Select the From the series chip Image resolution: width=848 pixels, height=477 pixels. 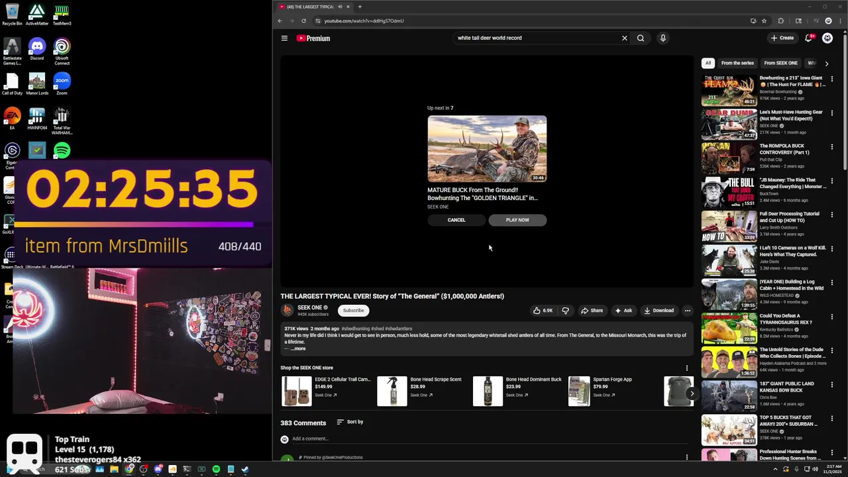point(737,63)
